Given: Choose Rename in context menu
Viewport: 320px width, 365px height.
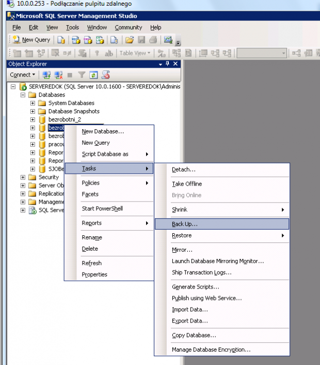Looking at the screenshot, I should [109, 237].
